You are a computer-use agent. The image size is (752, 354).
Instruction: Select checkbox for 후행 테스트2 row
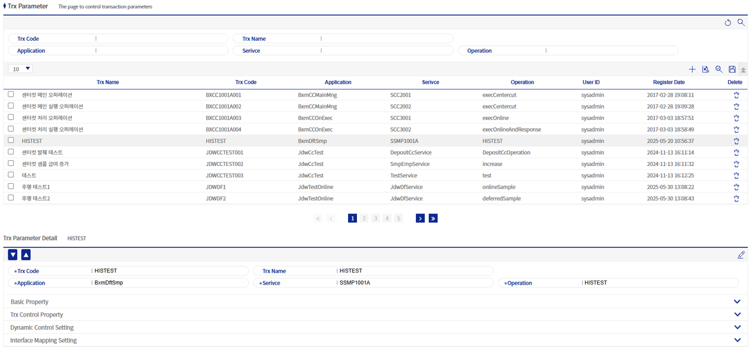click(x=11, y=198)
